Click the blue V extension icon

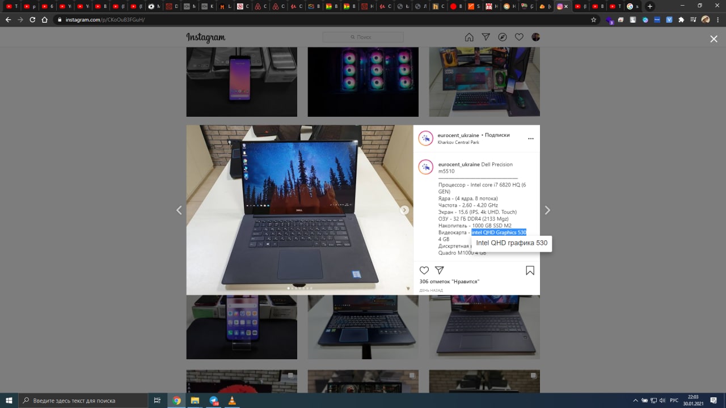669,19
